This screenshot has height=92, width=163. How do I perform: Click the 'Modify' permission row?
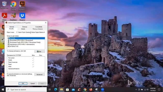(x=26, y=60)
